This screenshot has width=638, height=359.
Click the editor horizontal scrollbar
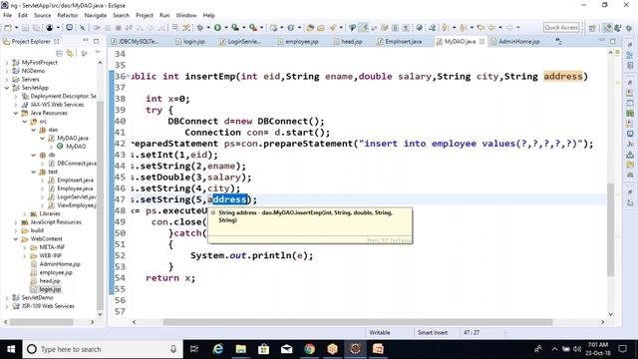358,322
